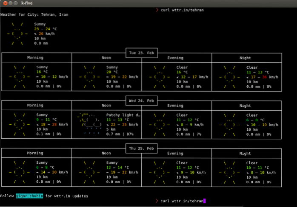Click the Thu 25. Feb date label
The height and width of the screenshot is (207, 297).
(142, 148)
